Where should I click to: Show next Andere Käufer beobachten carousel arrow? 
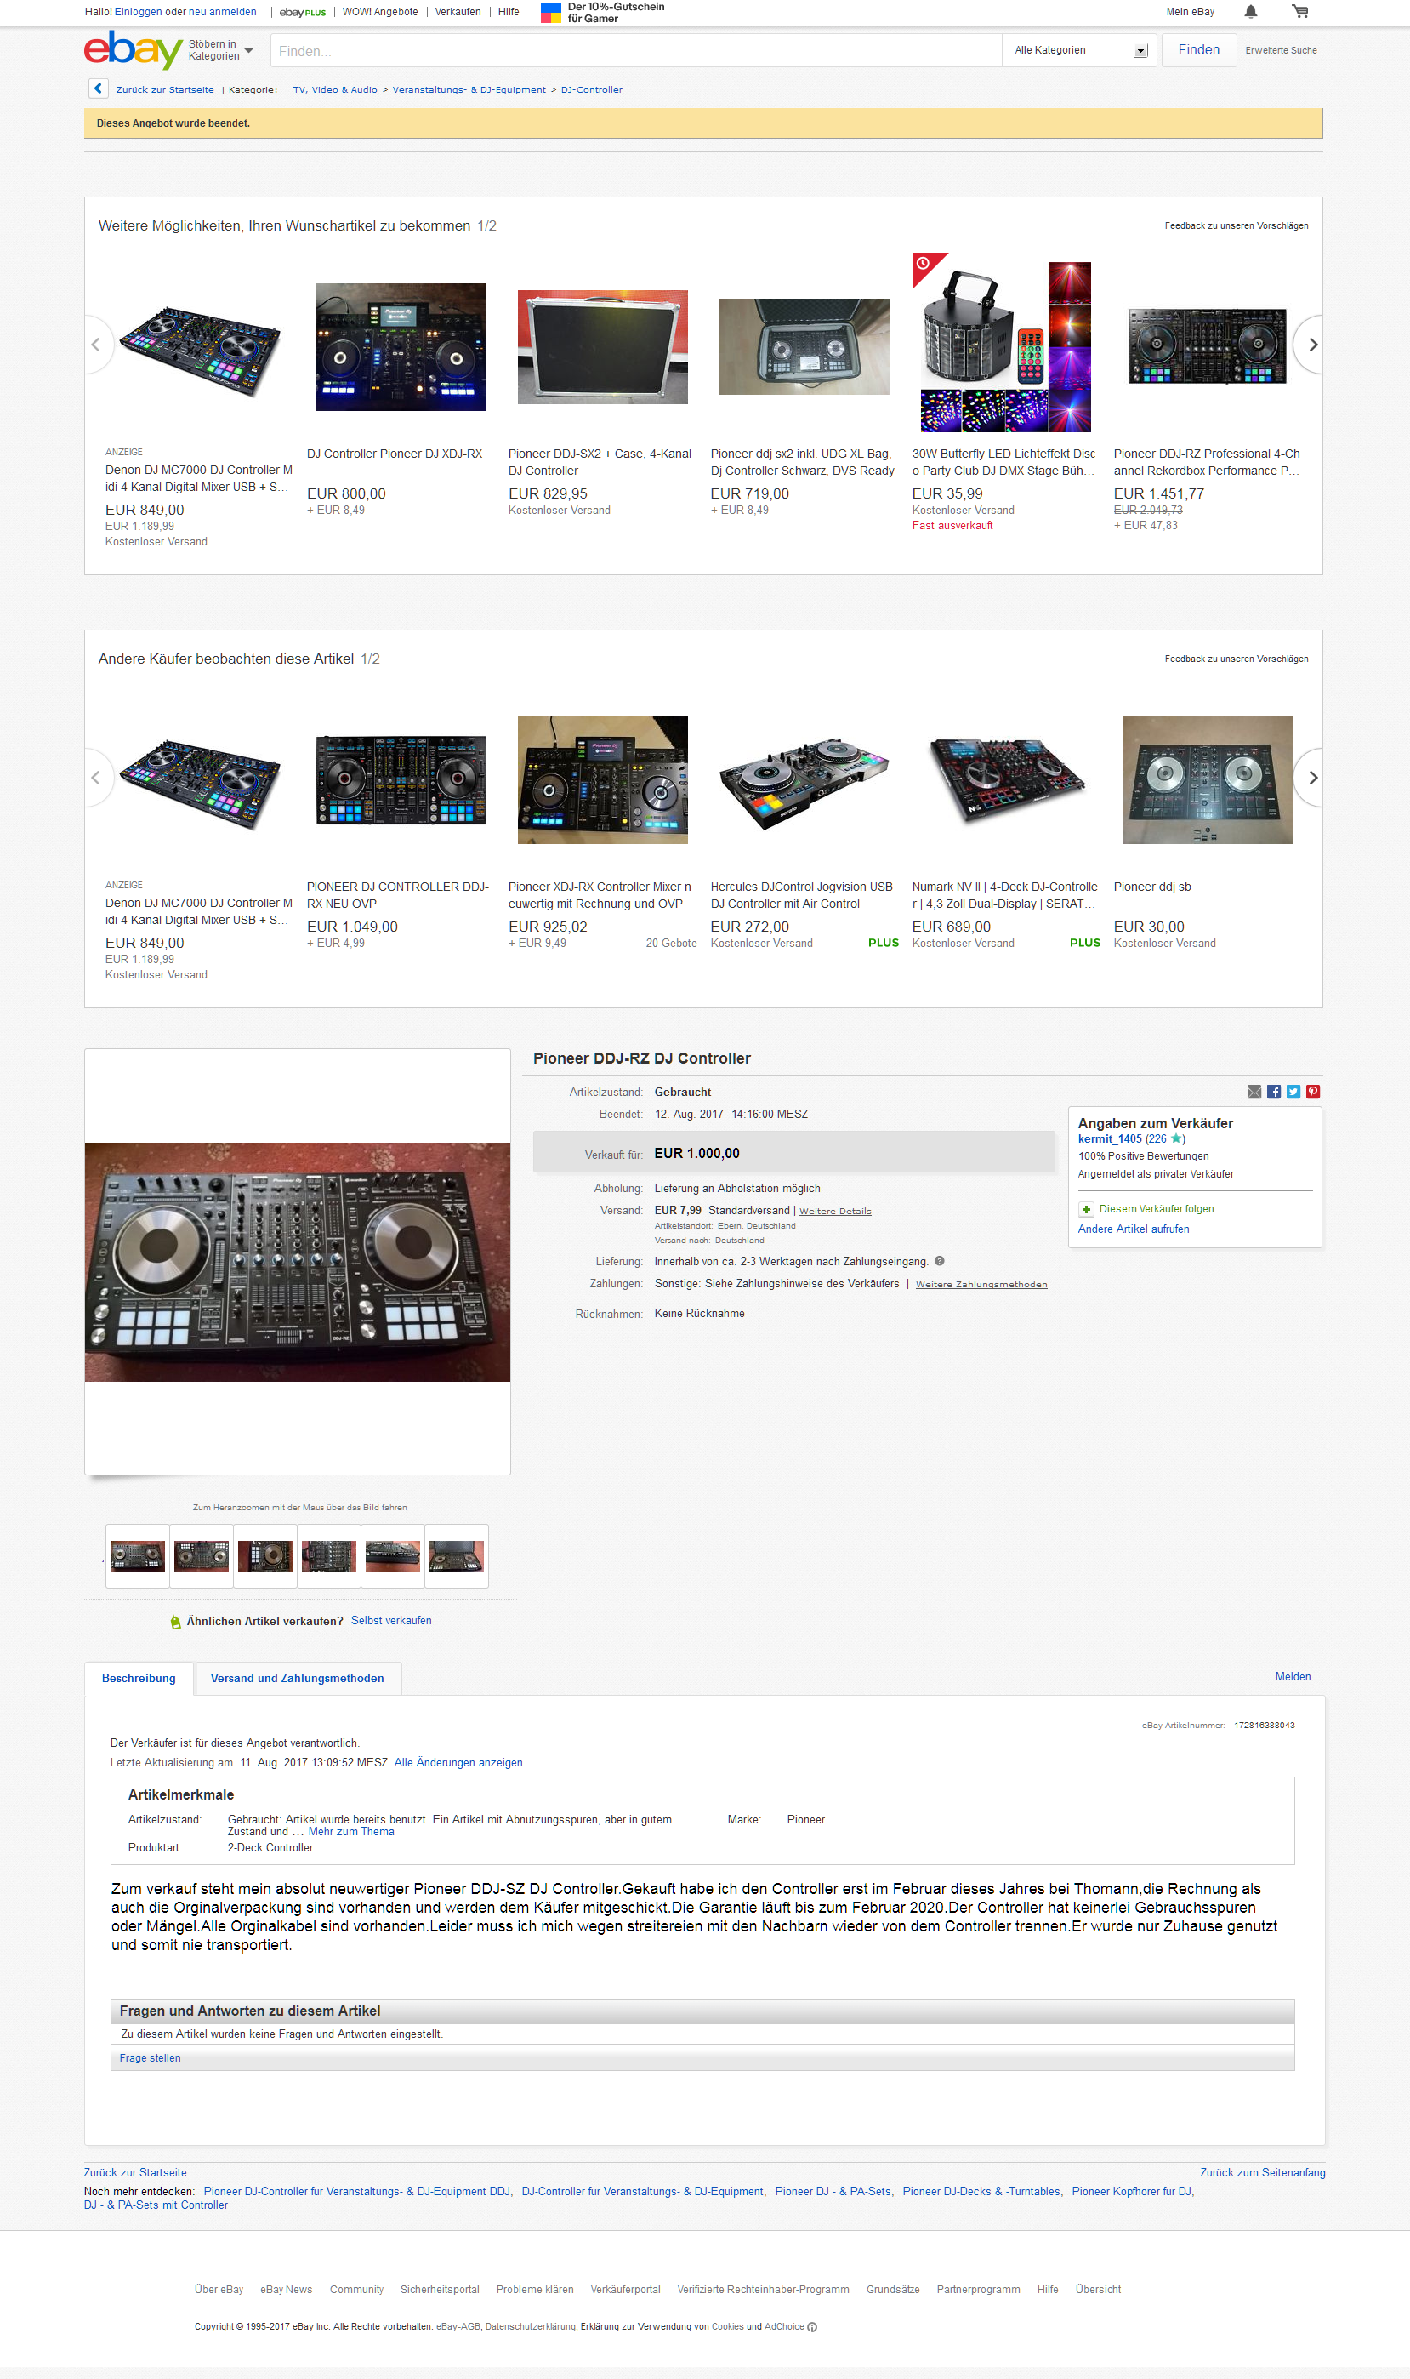point(1311,778)
